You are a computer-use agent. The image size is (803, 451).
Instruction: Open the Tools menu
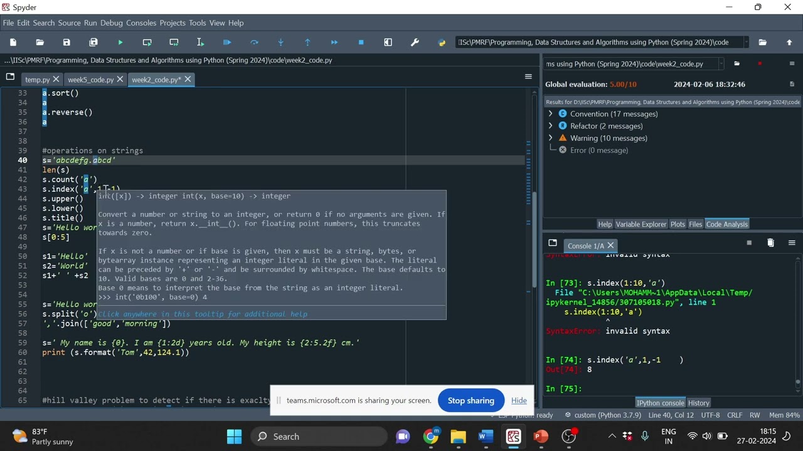click(197, 23)
